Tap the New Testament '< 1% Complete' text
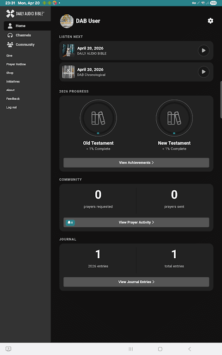This screenshot has height=355, width=222. pyautogui.click(x=174, y=149)
